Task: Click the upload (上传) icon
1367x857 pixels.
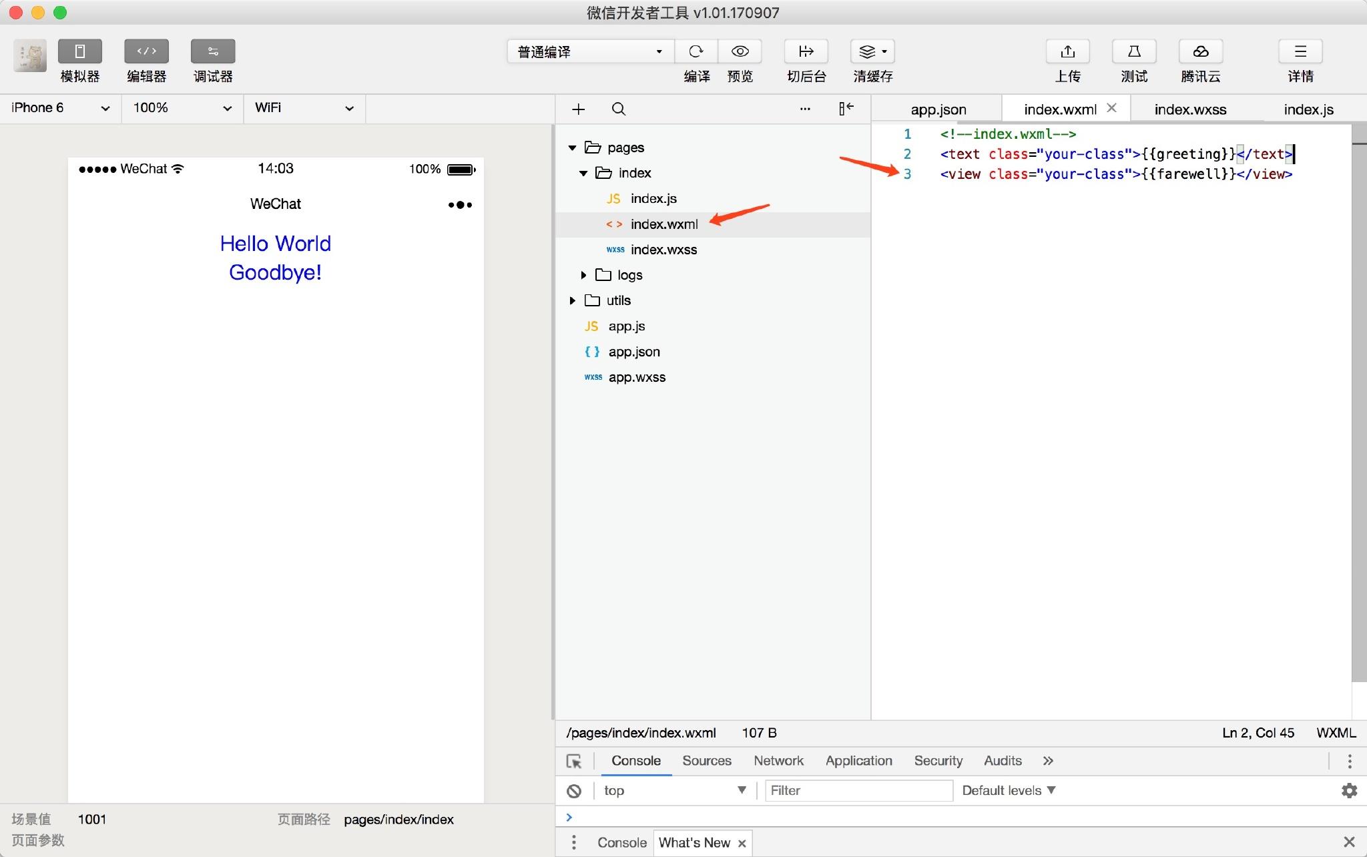Action: click(x=1067, y=51)
